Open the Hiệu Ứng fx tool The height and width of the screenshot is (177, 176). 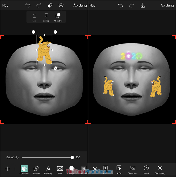point(48,170)
